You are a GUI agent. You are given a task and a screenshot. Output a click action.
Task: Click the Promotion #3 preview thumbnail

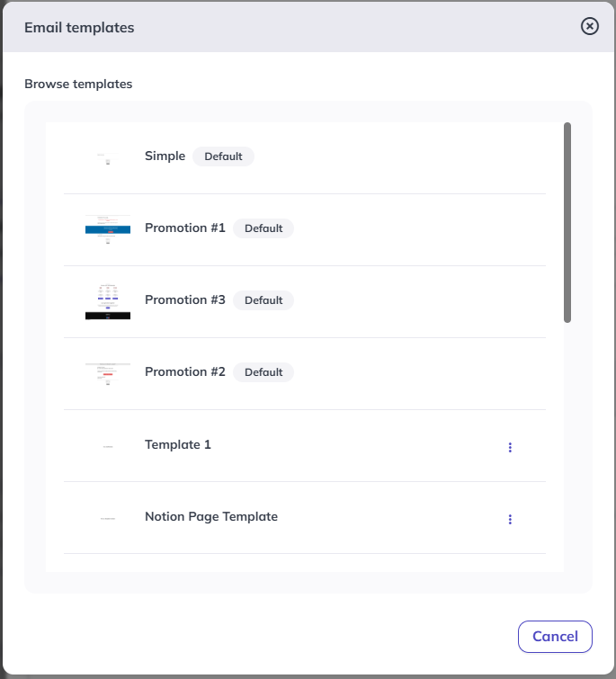click(108, 302)
